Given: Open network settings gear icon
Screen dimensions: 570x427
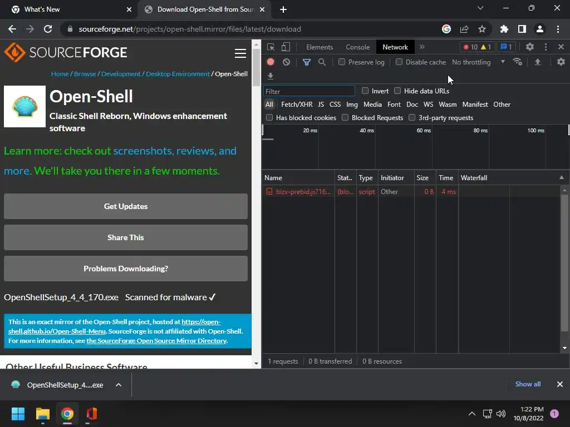Looking at the screenshot, I should 561,62.
